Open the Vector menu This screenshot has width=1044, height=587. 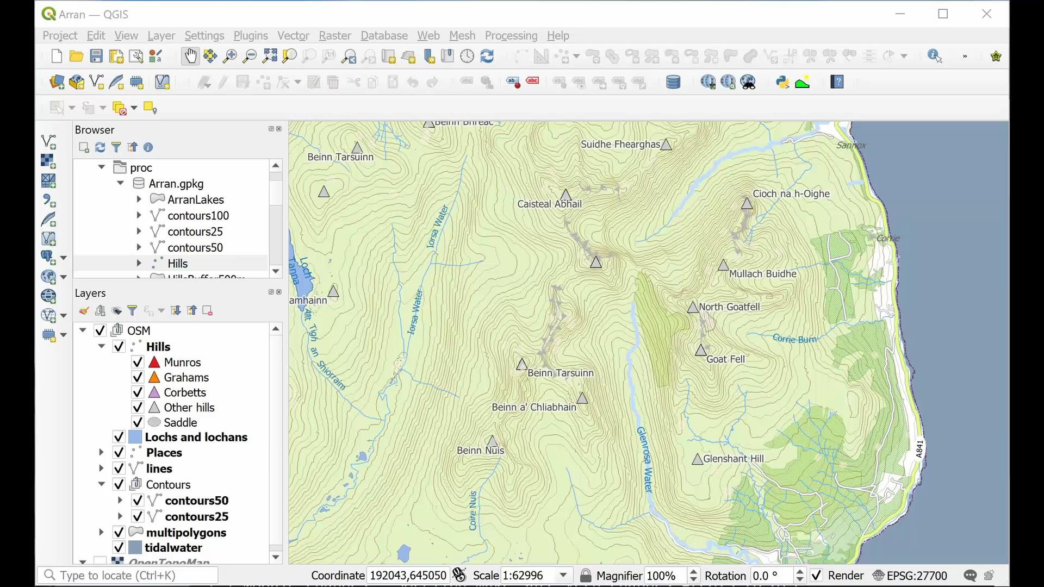coord(293,35)
